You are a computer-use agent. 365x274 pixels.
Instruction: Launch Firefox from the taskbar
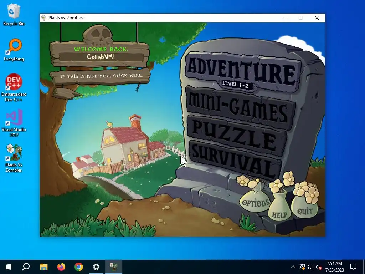pos(61,267)
